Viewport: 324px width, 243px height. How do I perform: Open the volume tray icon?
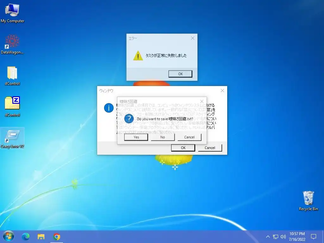pos(283,237)
